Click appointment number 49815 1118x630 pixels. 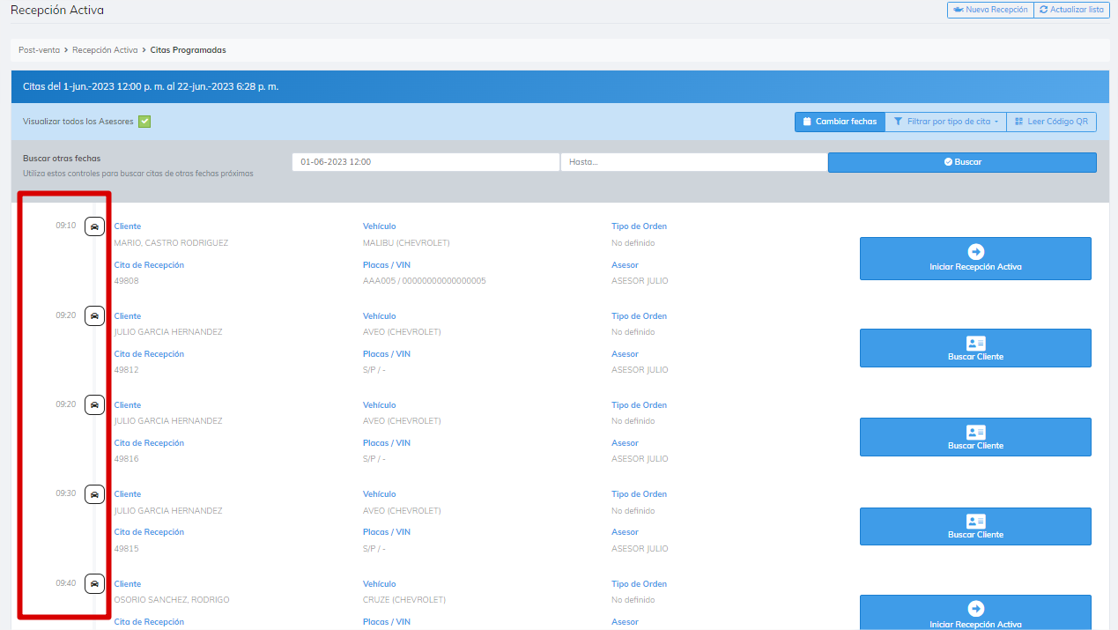(x=126, y=549)
